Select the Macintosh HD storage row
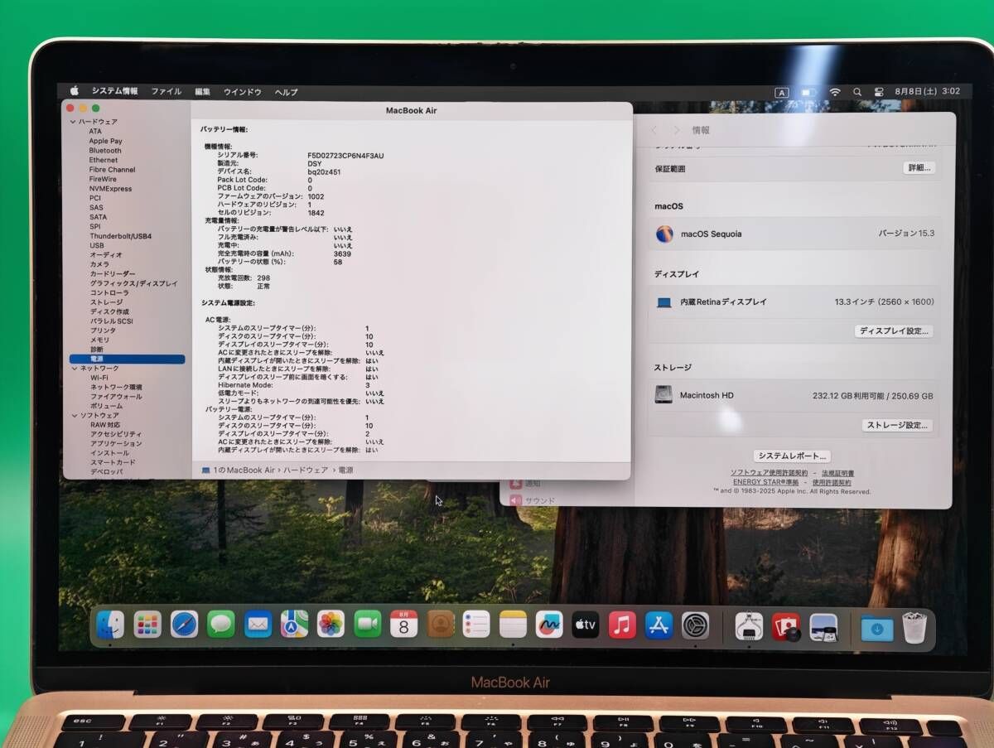 [x=794, y=396]
